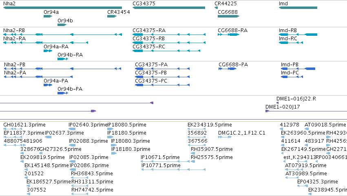This screenshot has height=196, width=347.
Task: Click the RH25575.5prime EST
Action: (193, 161)
